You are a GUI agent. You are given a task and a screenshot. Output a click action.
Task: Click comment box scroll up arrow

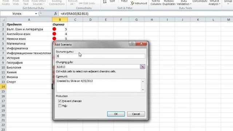pyautogui.click(x=143, y=82)
